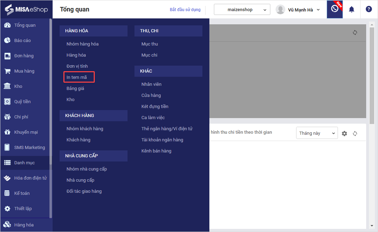Click the Tổng quan dashboard icon in sidebar
The image size is (378, 232).
coord(7,25)
